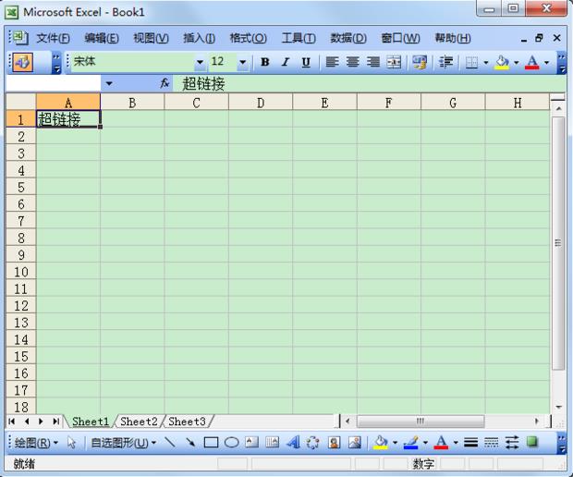
Task: Click the text box tool
Action: point(251,443)
